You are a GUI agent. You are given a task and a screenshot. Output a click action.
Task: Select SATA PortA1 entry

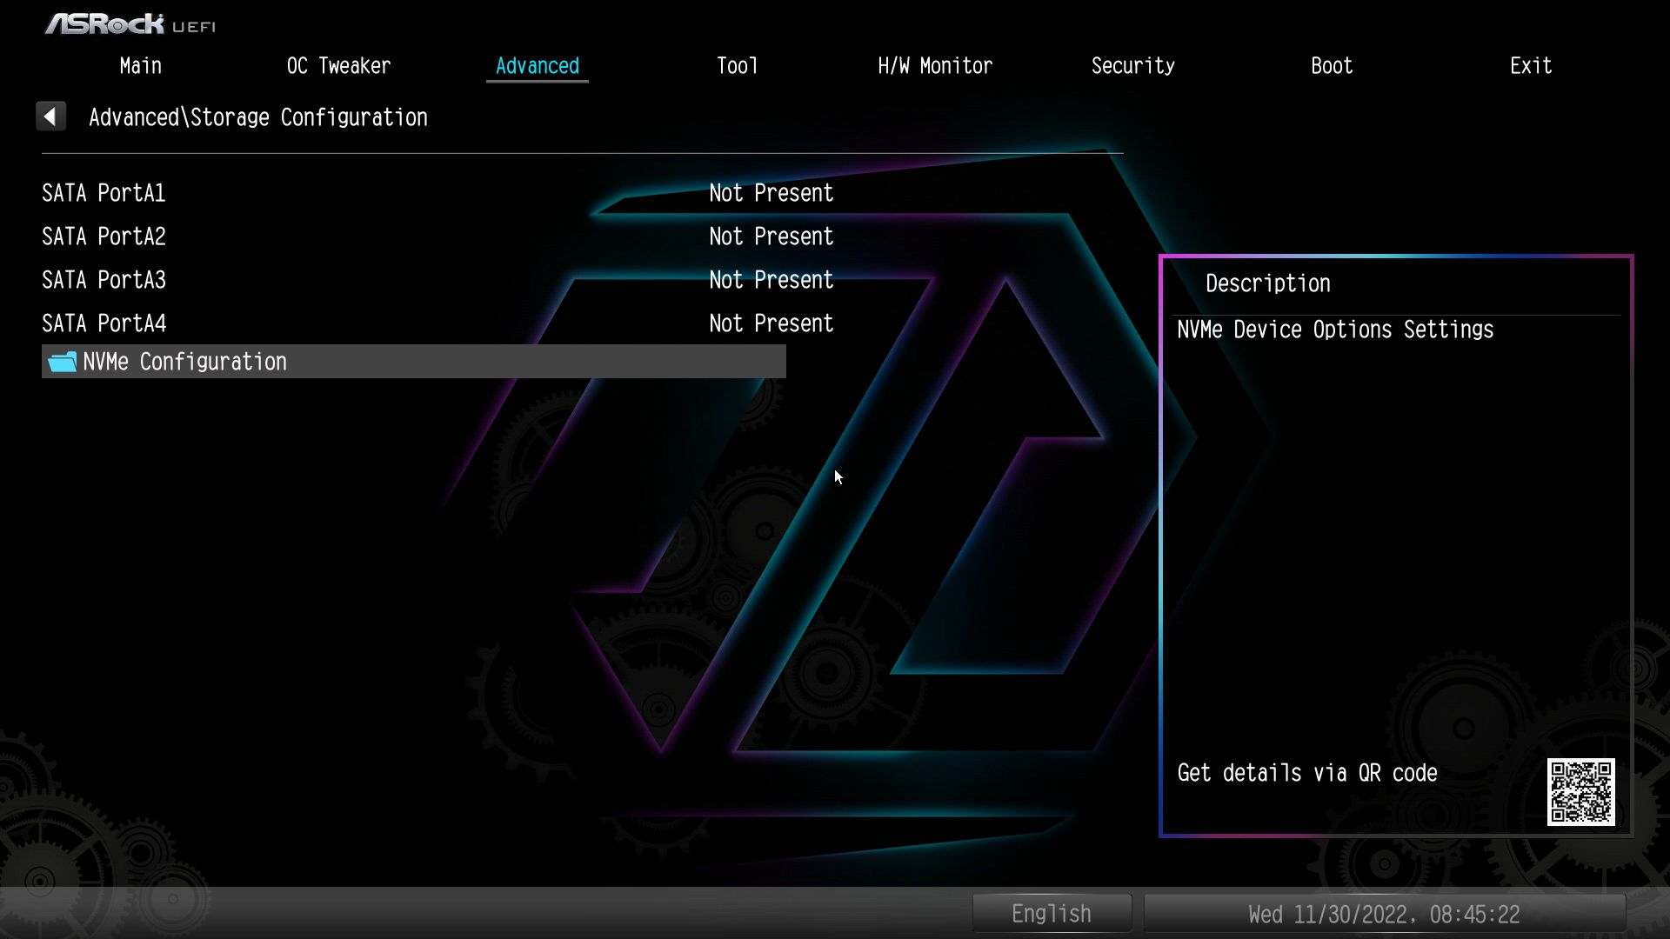tap(104, 193)
